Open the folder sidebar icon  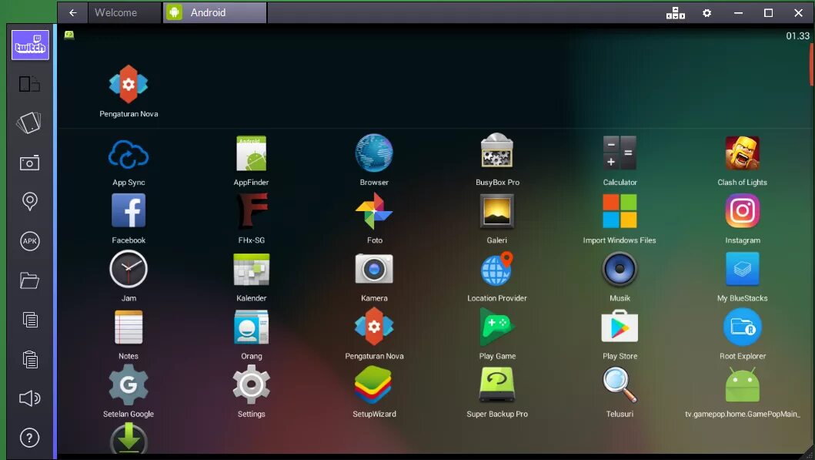29,280
